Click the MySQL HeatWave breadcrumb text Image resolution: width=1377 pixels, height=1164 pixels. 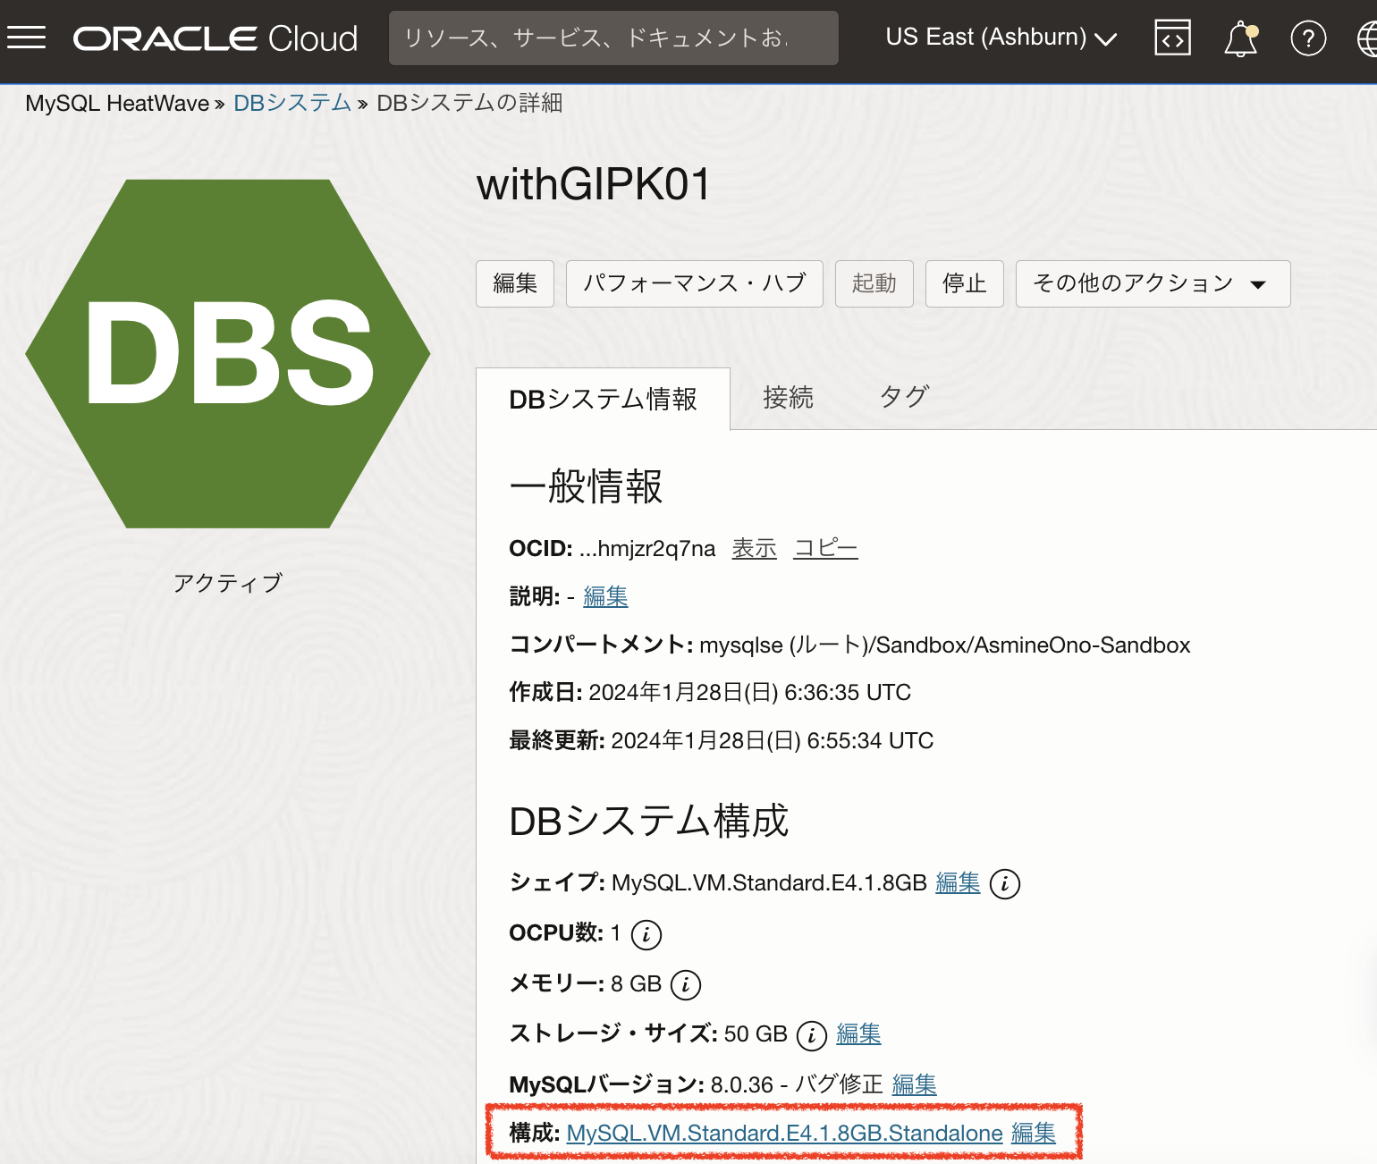point(117,103)
